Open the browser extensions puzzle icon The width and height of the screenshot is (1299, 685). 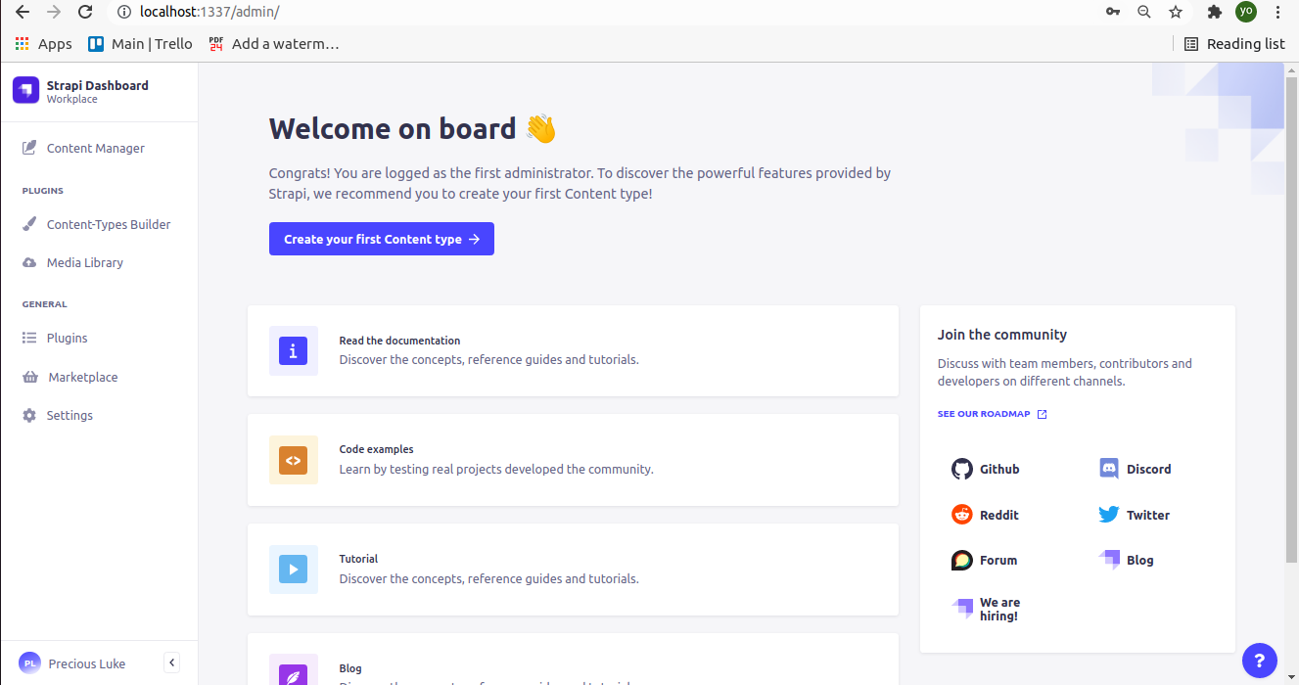pyautogui.click(x=1215, y=12)
